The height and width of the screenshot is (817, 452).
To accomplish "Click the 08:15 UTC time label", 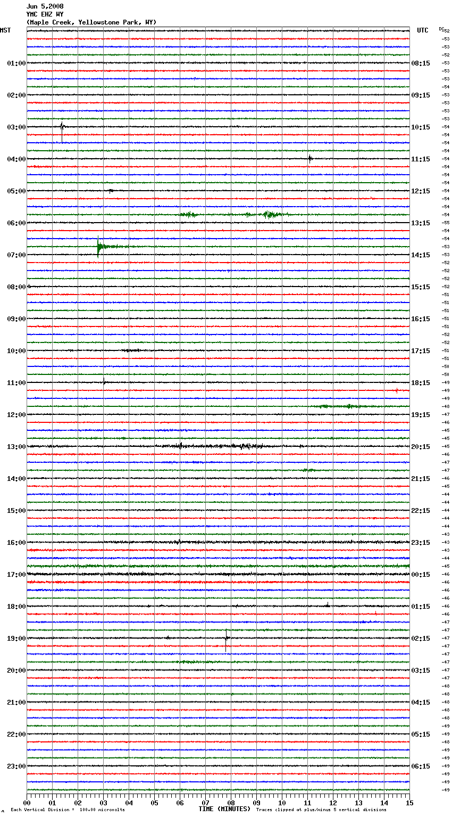I will click(421, 63).
